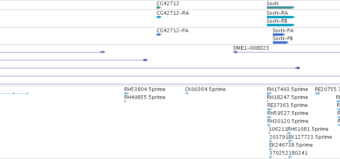Click the CG42712-RA transcript arrow

pos(159,17)
